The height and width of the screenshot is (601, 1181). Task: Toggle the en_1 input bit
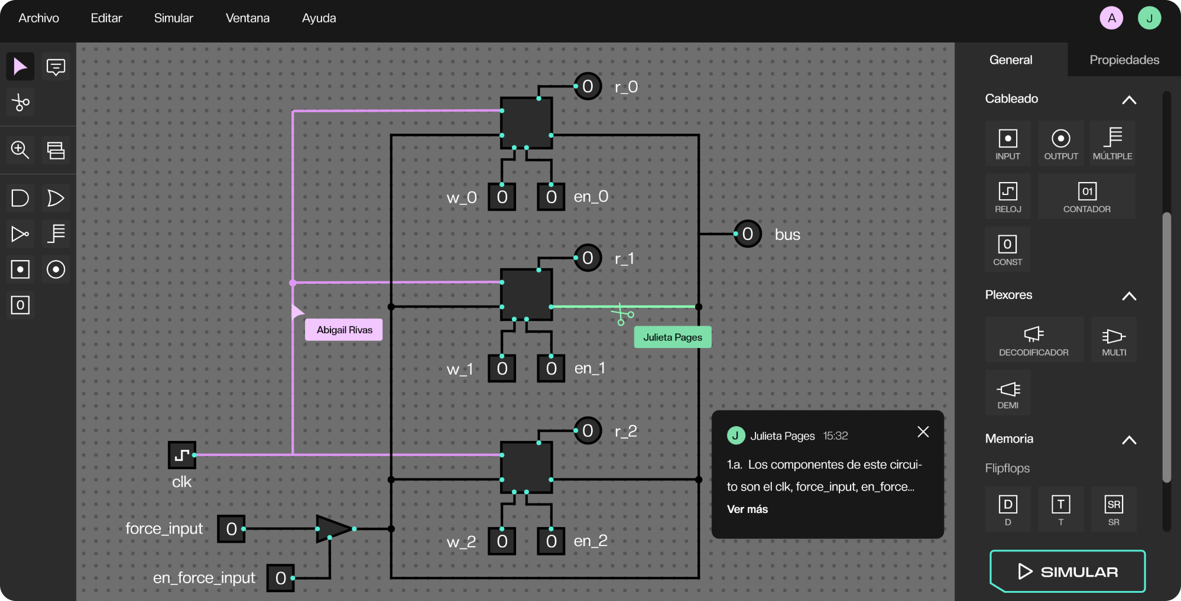tap(551, 369)
